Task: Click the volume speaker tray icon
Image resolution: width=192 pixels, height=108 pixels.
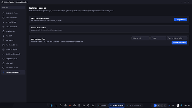Action: (x=173, y=105)
